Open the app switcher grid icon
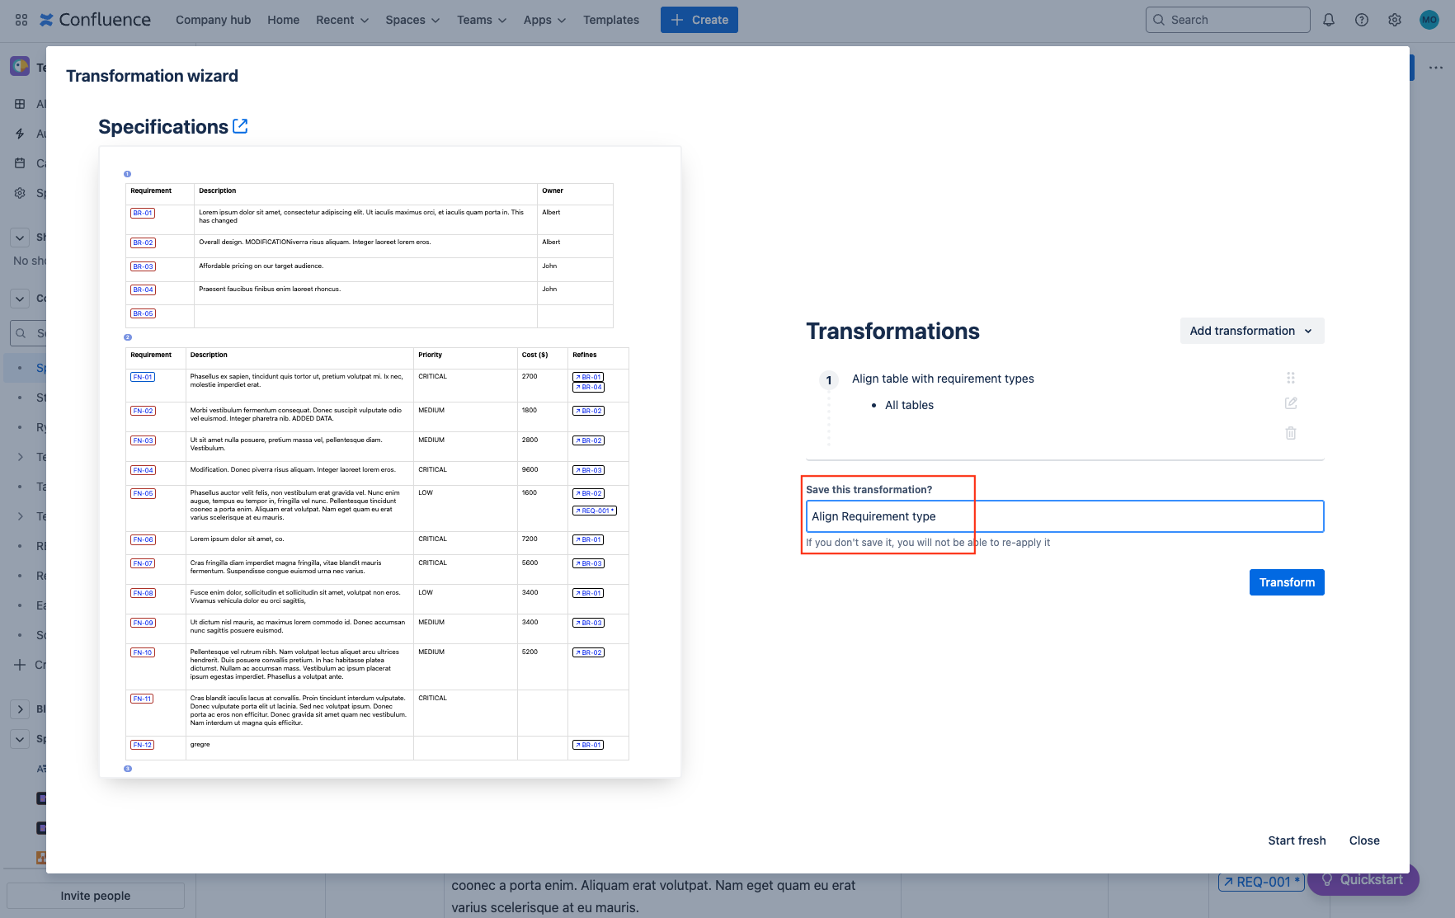This screenshot has width=1455, height=918. click(x=20, y=19)
